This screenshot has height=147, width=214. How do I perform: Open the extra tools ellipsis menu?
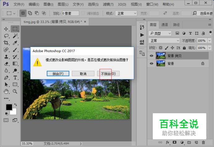(6, 98)
